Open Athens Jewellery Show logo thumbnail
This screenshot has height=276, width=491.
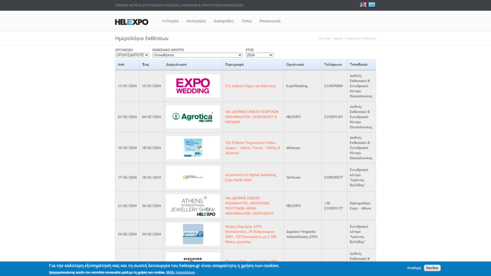pyautogui.click(x=193, y=206)
